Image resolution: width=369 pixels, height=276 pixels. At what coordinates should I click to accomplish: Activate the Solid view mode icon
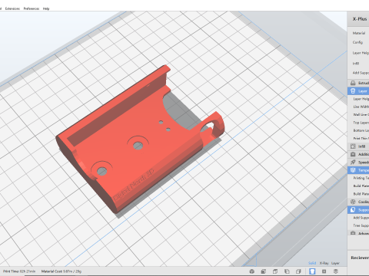[x=312, y=271]
